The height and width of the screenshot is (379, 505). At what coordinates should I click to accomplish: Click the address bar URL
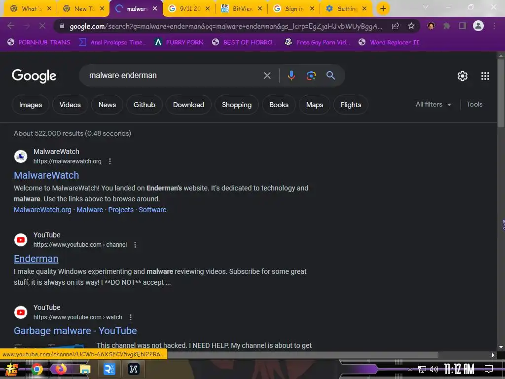[225, 26]
